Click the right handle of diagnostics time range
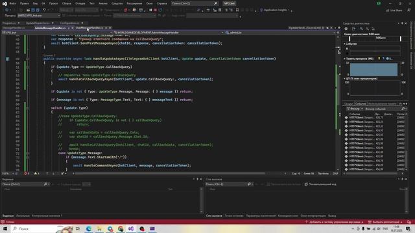 tap(401, 39)
